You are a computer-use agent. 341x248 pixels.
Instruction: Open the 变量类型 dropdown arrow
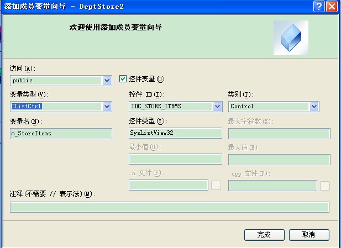click(107, 107)
